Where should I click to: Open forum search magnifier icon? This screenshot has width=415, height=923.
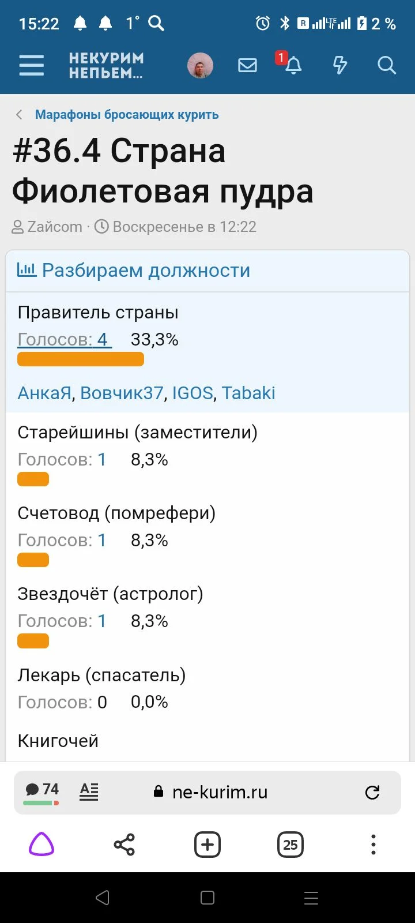click(386, 65)
